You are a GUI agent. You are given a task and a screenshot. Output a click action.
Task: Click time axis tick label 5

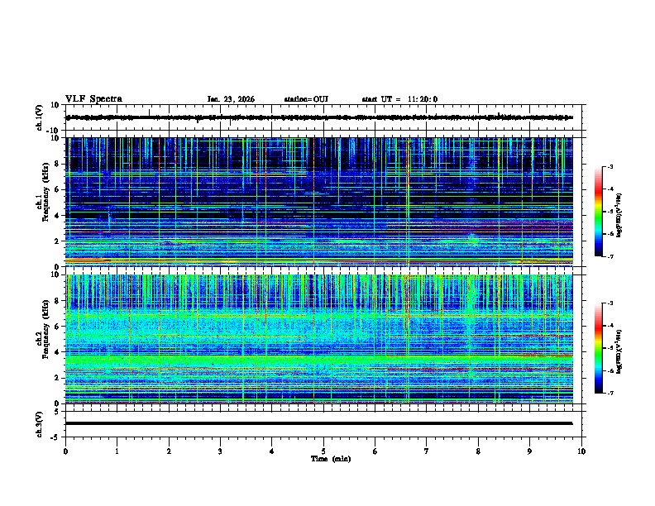tap(323, 451)
